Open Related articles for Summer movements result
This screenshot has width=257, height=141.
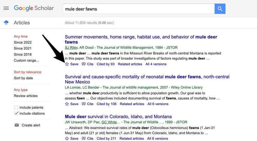[130, 64]
